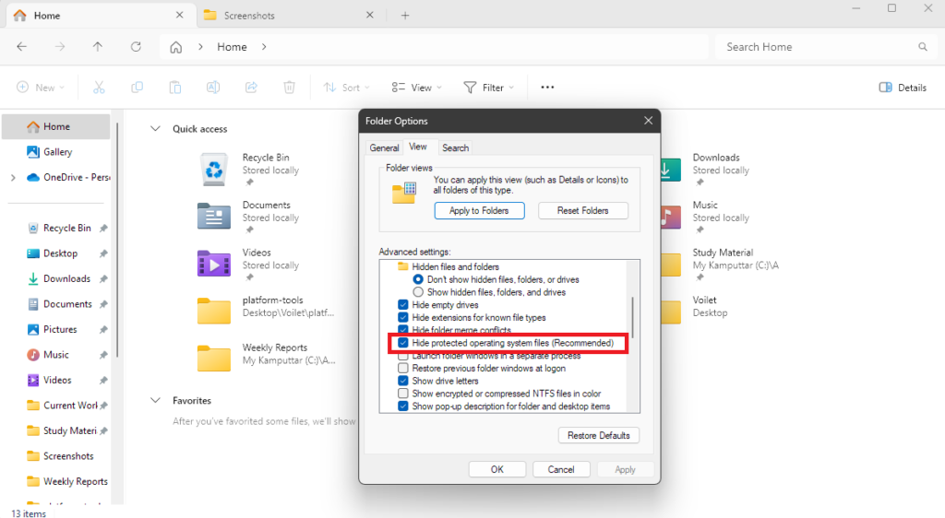This screenshot has width=945, height=518.
Task: Open the Recycle Bin icon in Quick access
Action: [214, 168]
